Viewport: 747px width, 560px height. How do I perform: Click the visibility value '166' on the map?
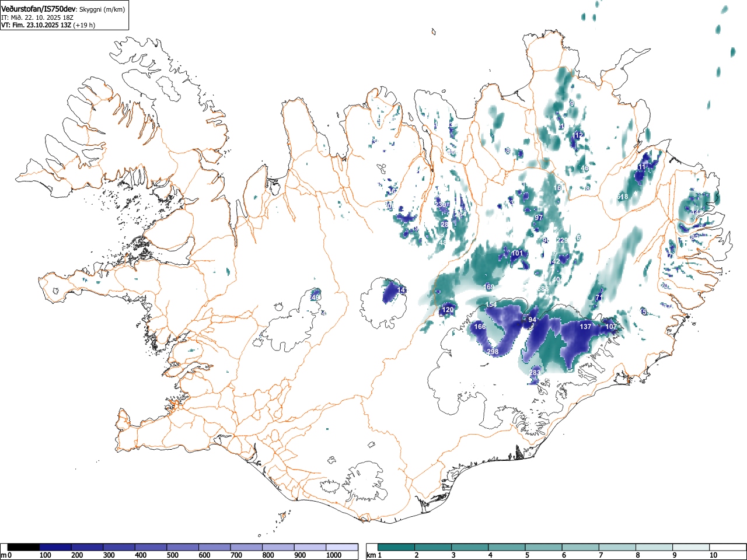pos(480,327)
